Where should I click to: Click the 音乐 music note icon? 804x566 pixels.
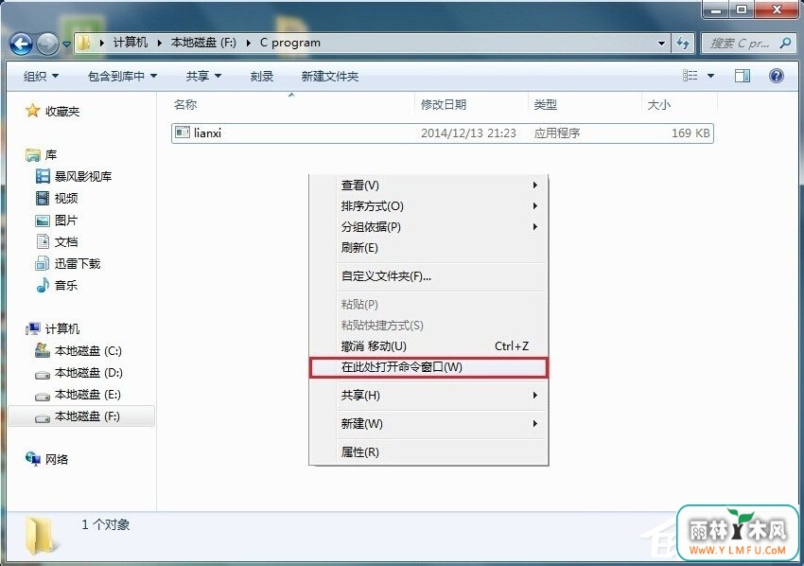44,285
